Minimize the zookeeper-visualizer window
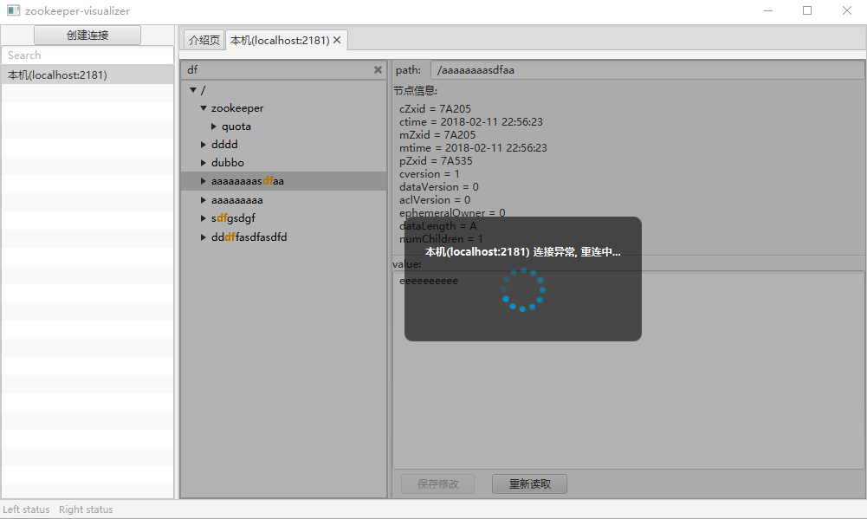This screenshot has width=867, height=519. pyautogui.click(x=768, y=10)
